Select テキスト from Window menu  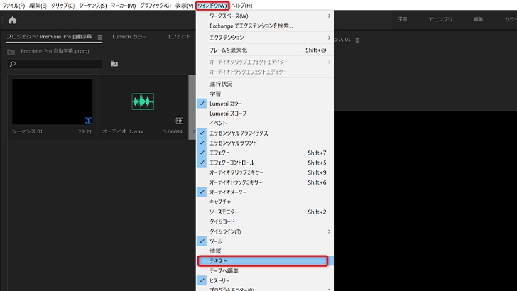tap(265, 261)
